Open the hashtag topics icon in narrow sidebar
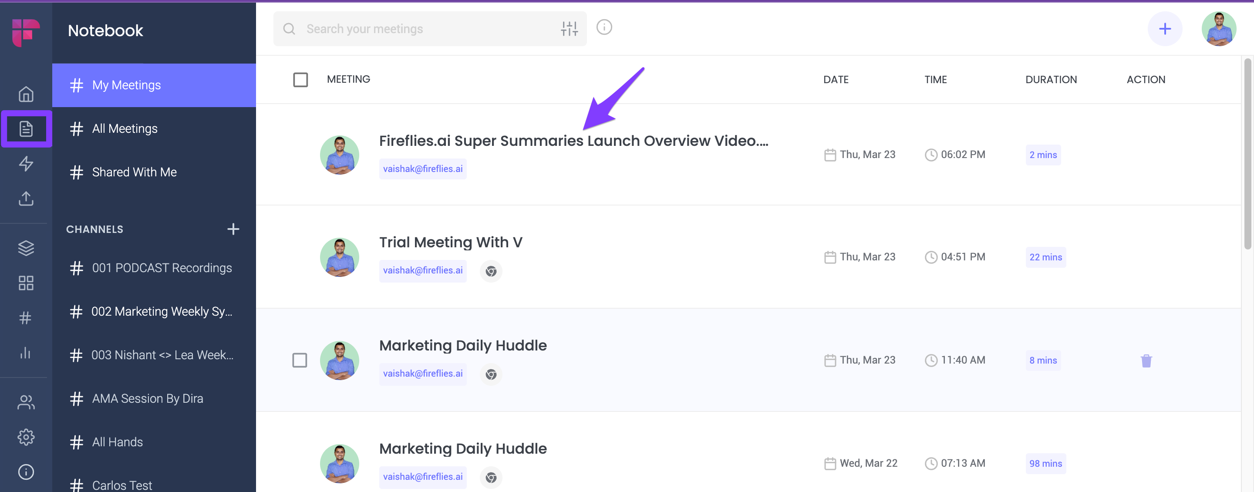Viewport: 1254px width, 492px height. [x=25, y=318]
